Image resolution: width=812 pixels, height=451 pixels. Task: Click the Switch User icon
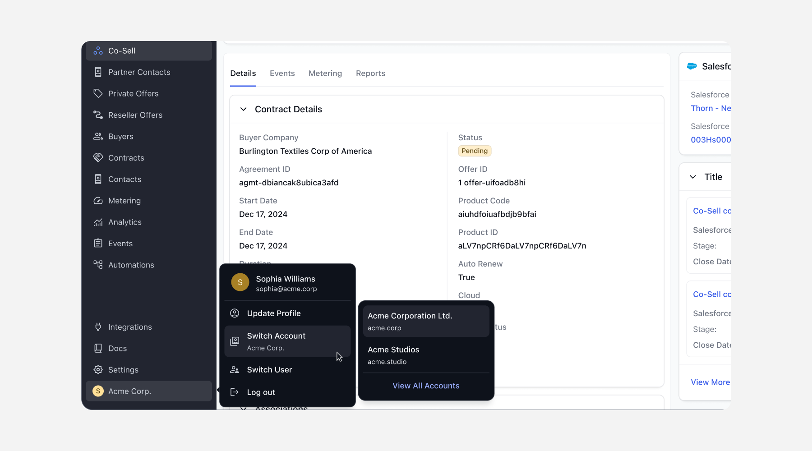[x=235, y=370]
